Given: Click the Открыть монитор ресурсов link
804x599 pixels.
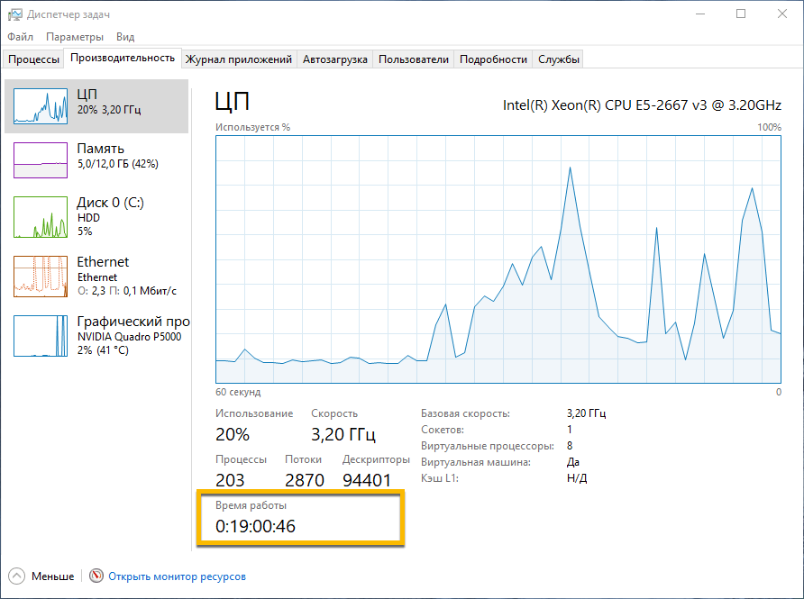Looking at the screenshot, I should pos(177,576).
